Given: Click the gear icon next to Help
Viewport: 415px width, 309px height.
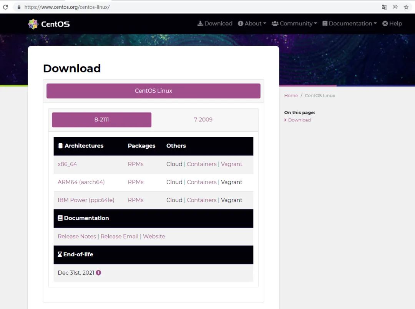Looking at the screenshot, I should [x=385, y=23].
